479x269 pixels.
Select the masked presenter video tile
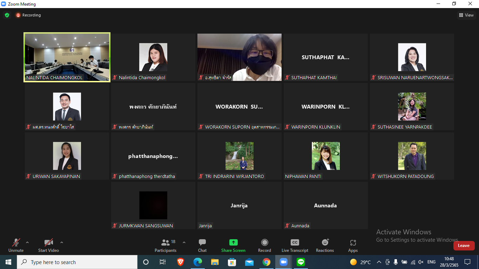click(x=239, y=57)
